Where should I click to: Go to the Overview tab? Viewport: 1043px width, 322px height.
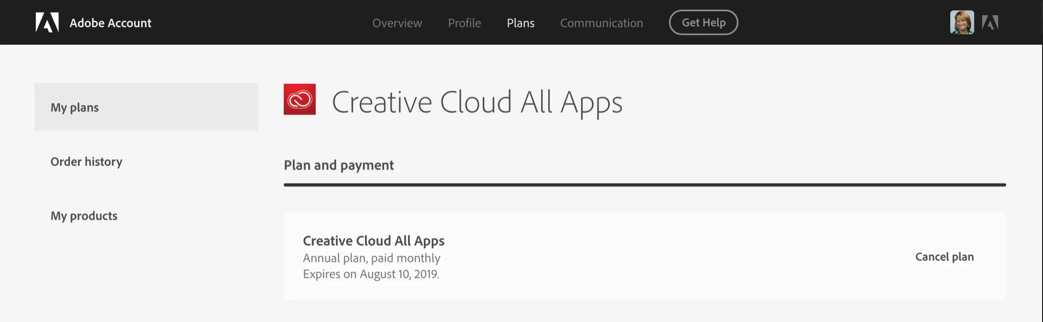tap(397, 23)
